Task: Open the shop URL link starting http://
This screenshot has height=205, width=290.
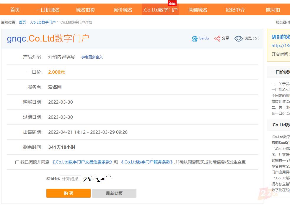Action: (281, 46)
